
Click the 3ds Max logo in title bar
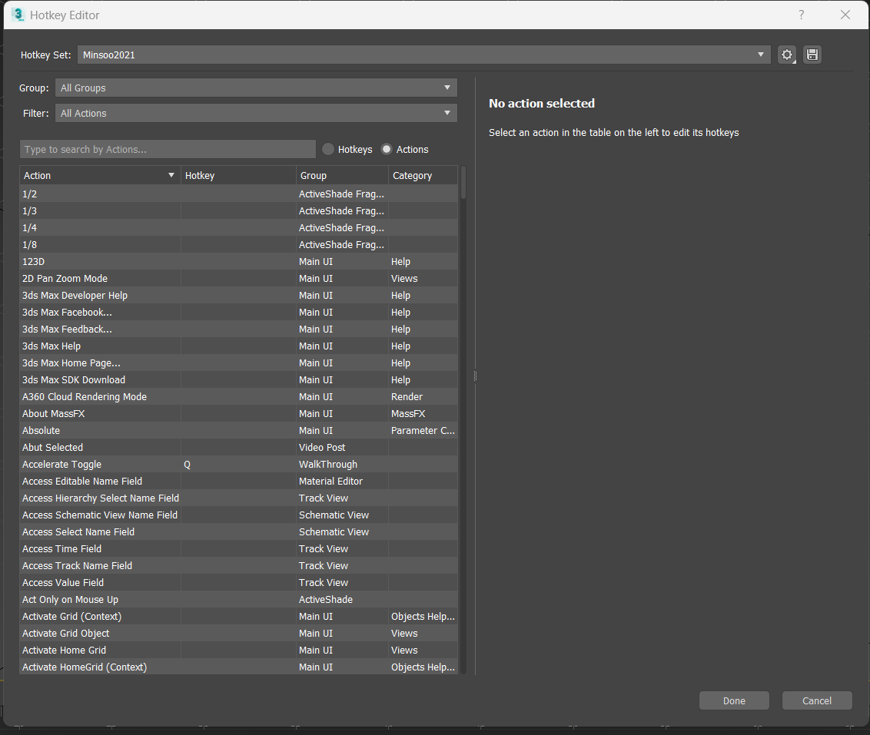(x=18, y=15)
